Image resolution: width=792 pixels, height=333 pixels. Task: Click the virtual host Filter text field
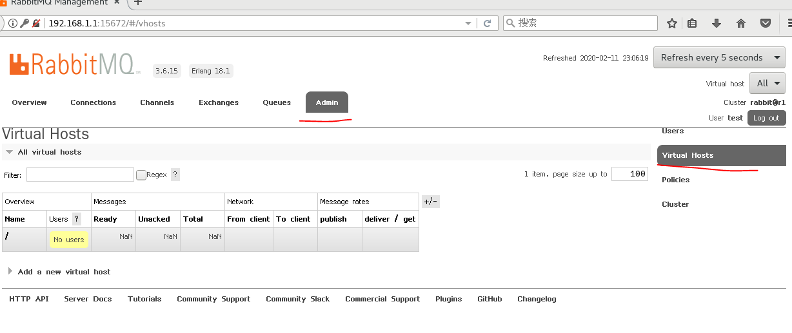point(80,175)
